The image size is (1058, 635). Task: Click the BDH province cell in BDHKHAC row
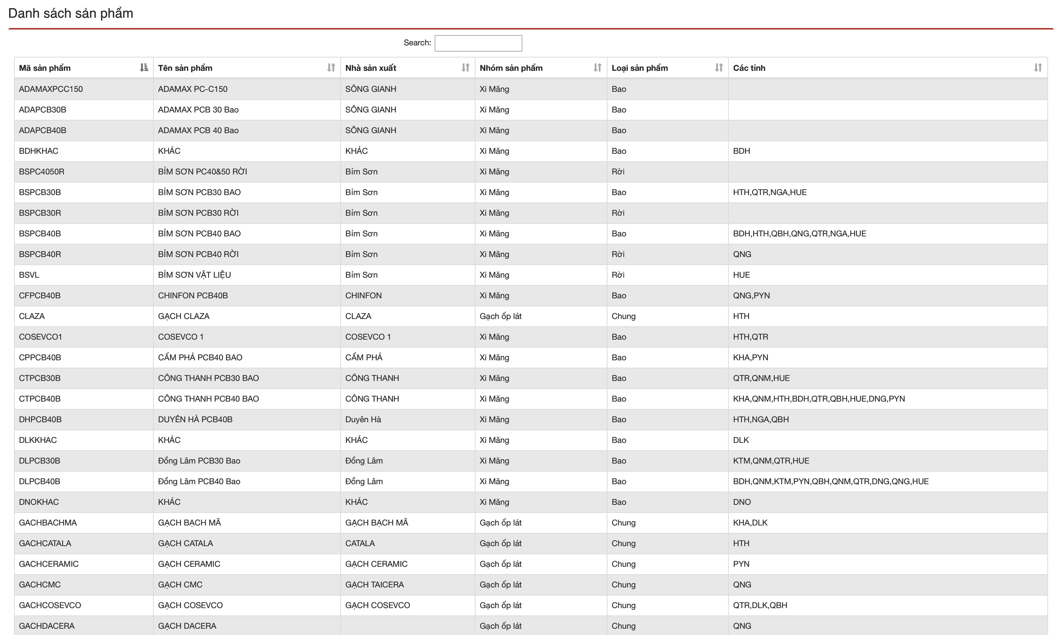[x=888, y=151]
